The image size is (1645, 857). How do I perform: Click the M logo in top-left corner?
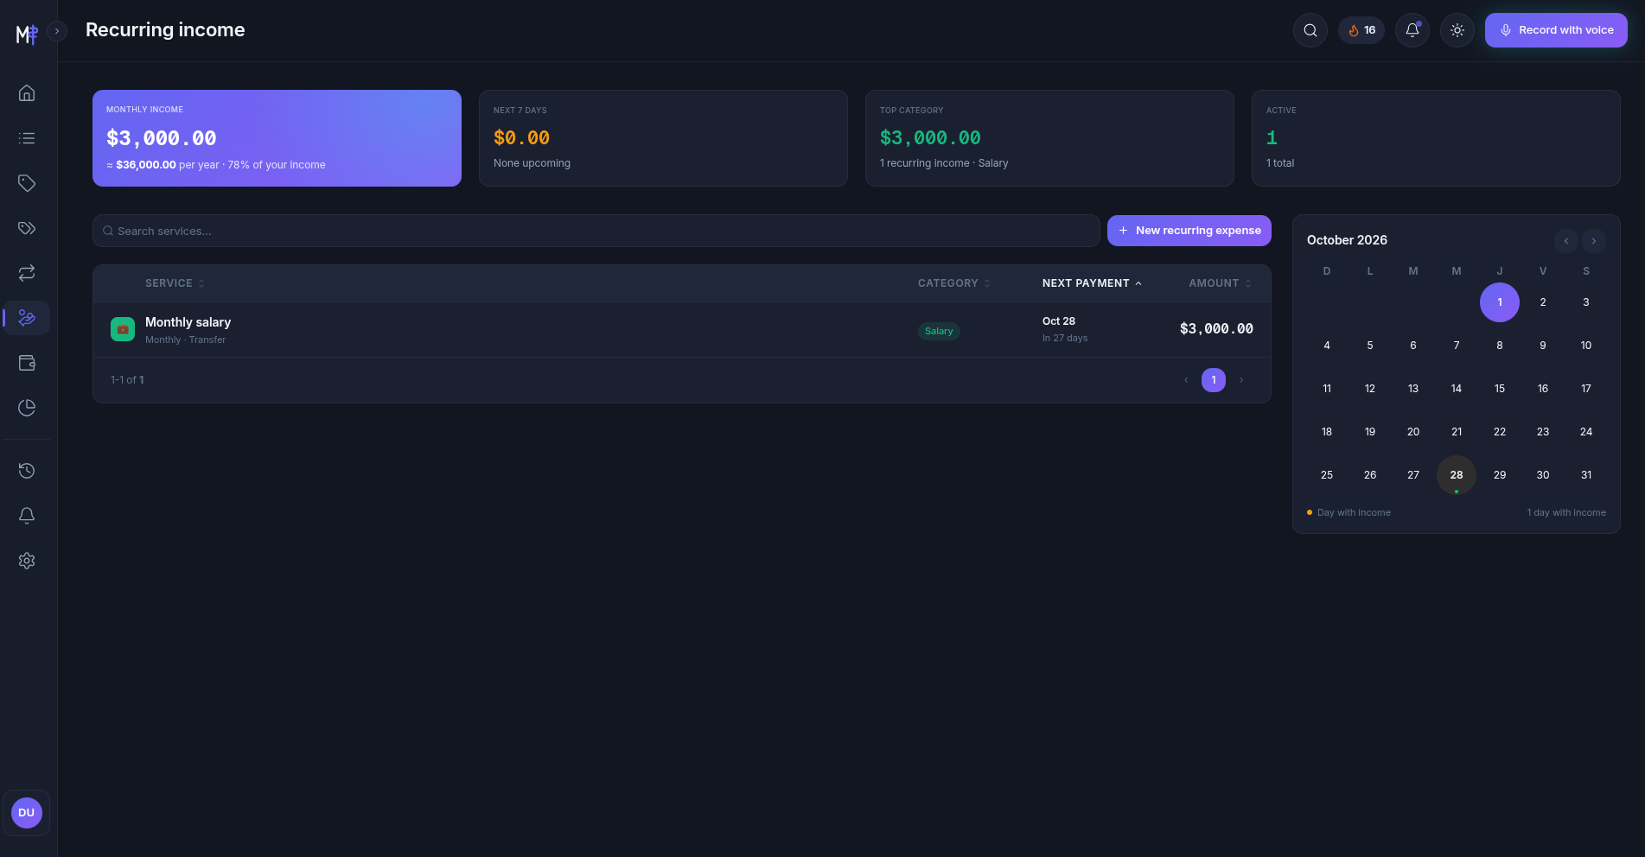coord(27,34)
